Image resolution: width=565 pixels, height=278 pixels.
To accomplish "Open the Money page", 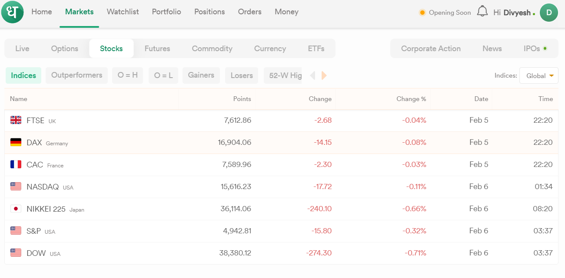I will [287, 12].
